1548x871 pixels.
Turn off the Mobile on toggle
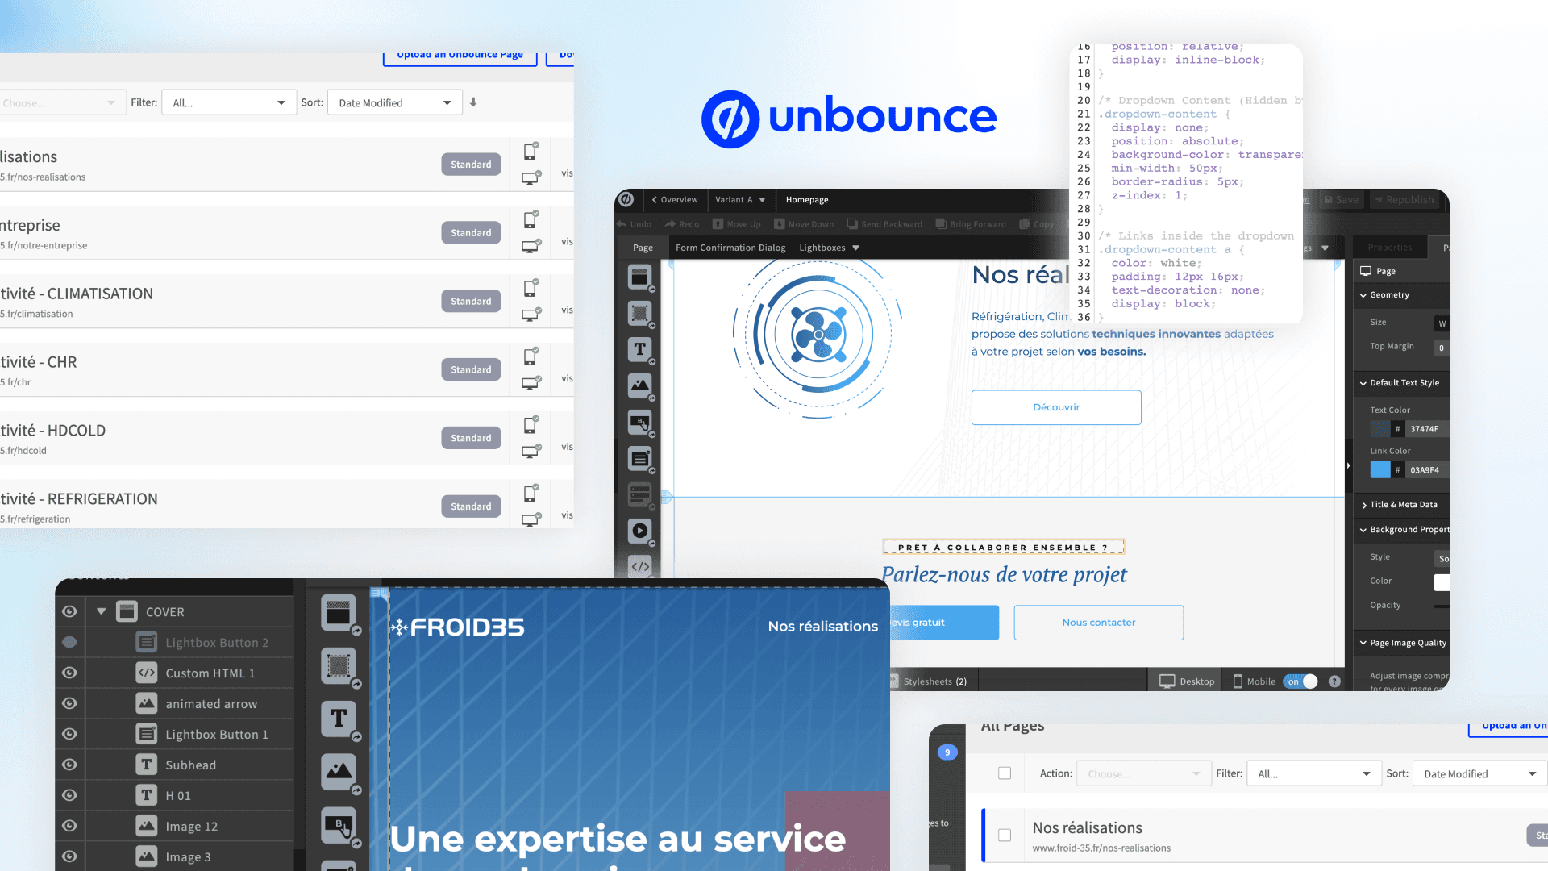tap(1300, 681)
